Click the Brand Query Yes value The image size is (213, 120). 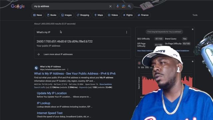tap(185, 39)
